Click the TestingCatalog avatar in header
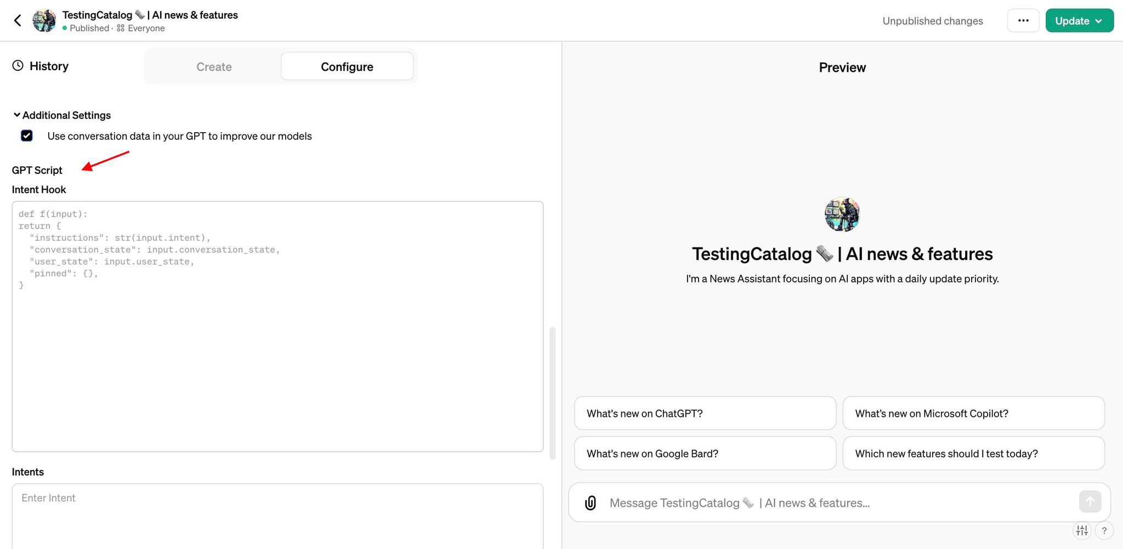Screen dimensions: 1123x549 [x=44, y=21]
